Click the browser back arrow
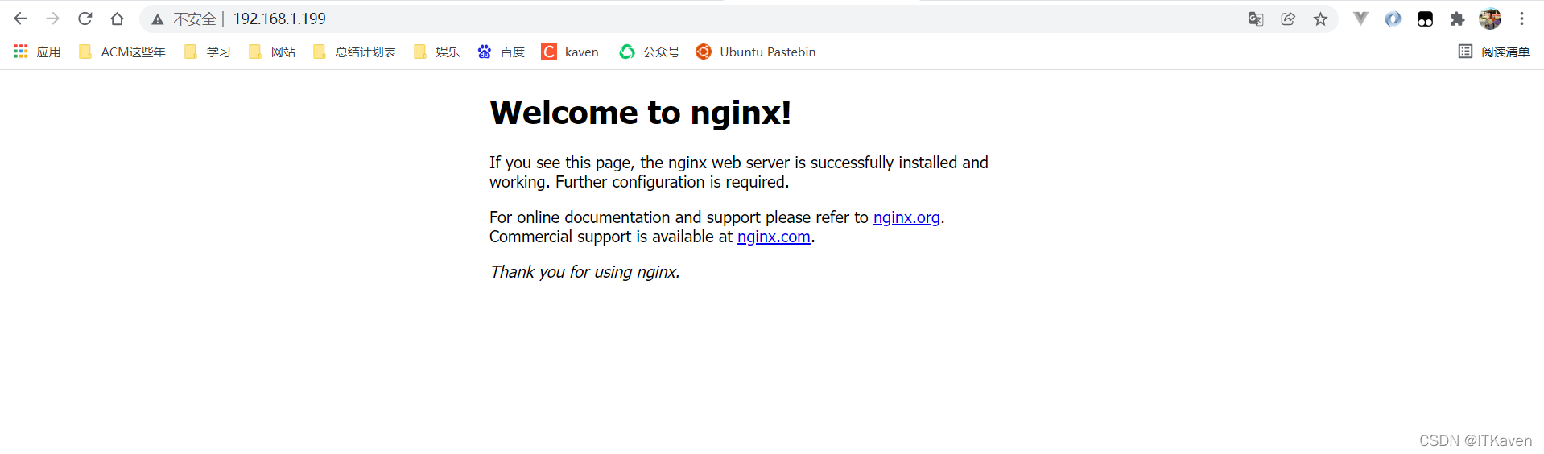Screen dimensions: 1544x454 pos(21,19)
